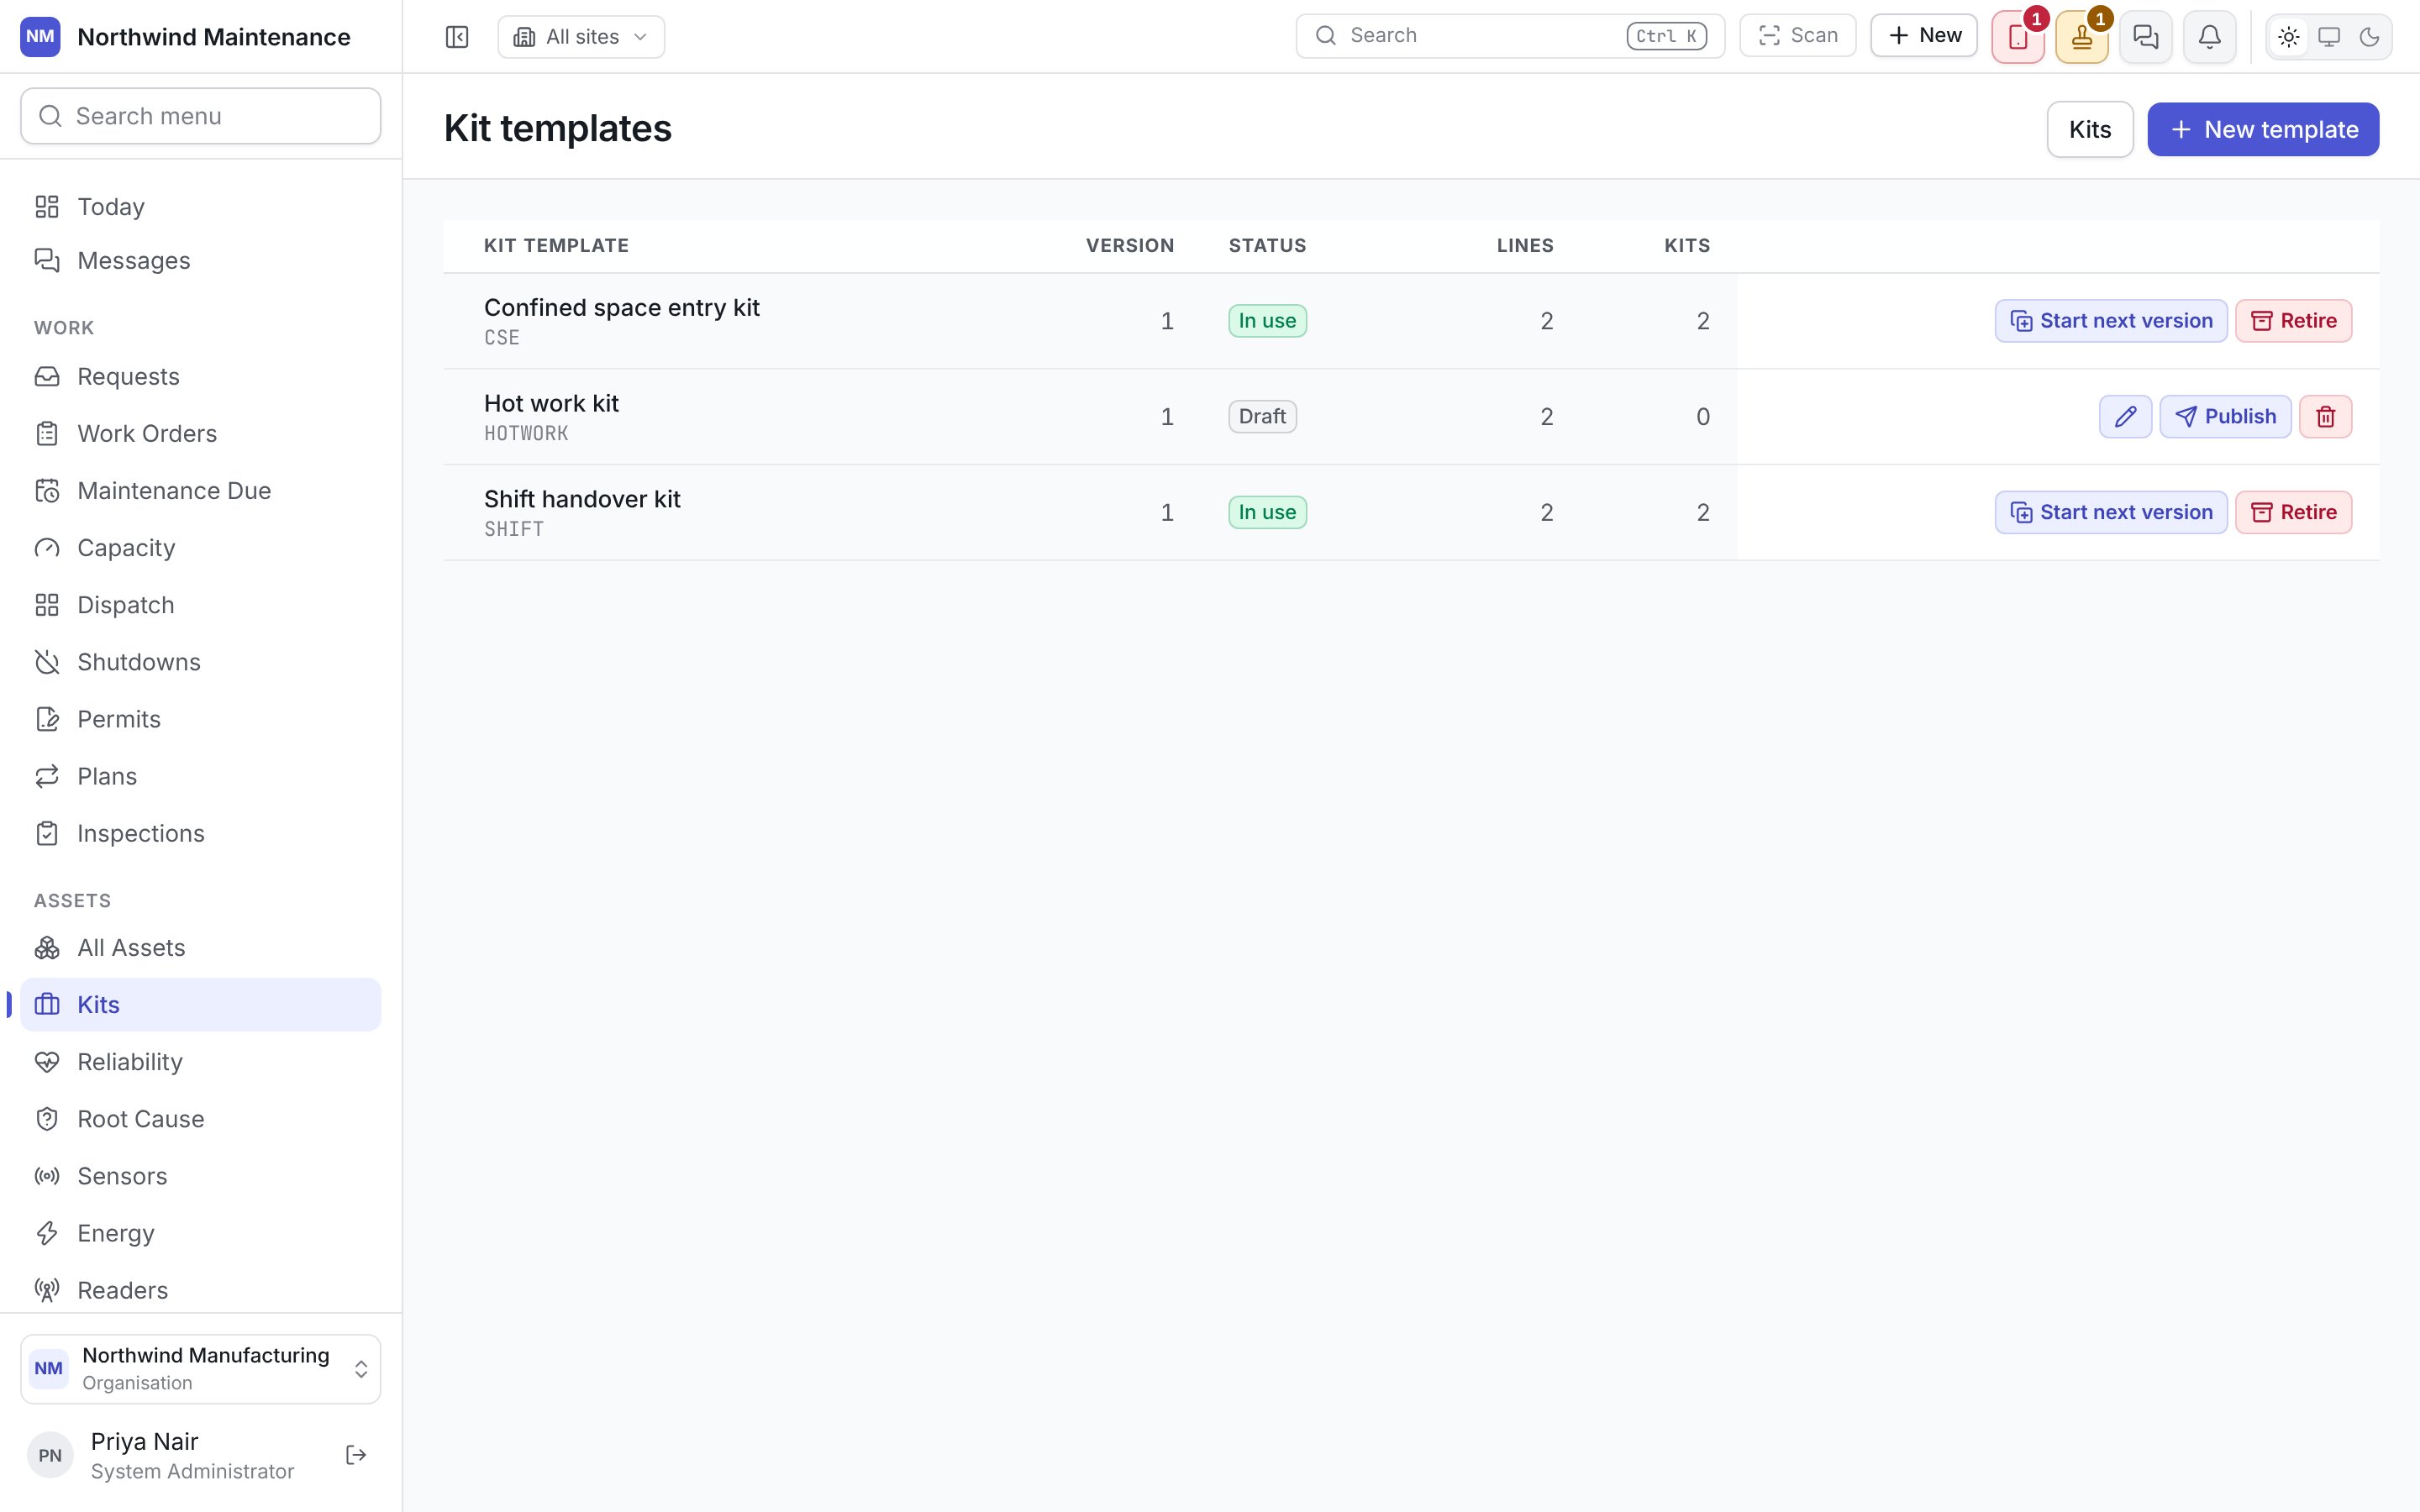Viewport: 2420px width, 1512px height.
Task: Open Capacity in sidebar
Action: [x=201, y=548]
